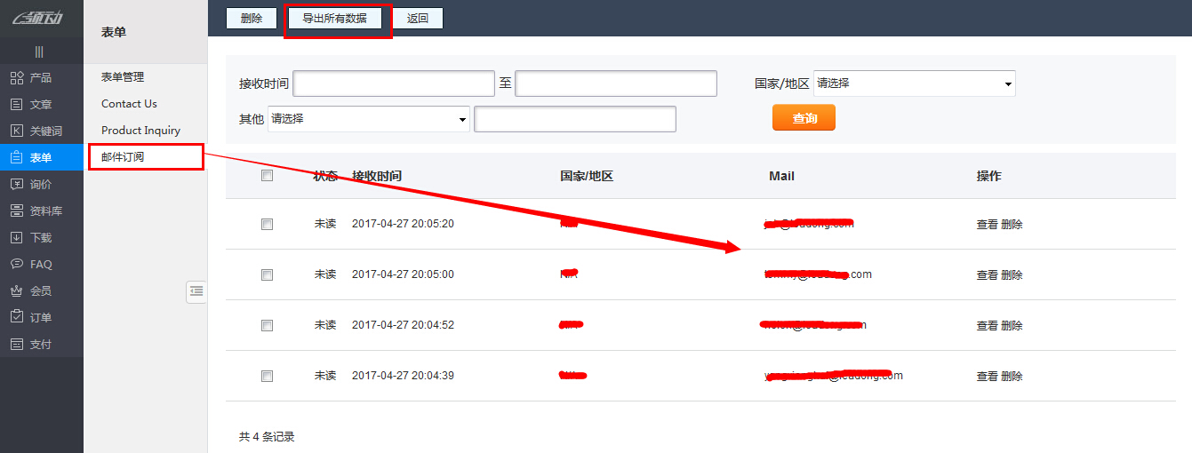The image size is (1192, 453).
Task: Open the 其他 filter dropdown
Action: (368, 119)
